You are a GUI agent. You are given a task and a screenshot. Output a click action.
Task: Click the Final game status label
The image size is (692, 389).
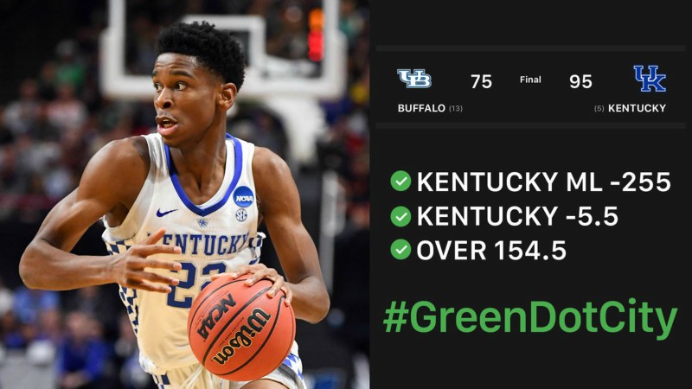530,80
